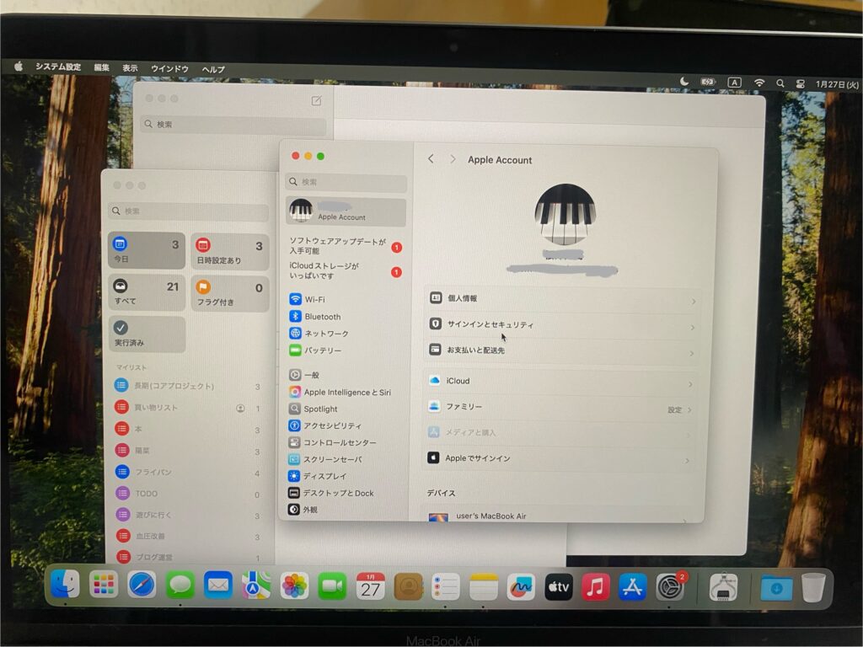Select the 今日 list in Reminders
Screen dimensions: 863x647
click(146, 250)
